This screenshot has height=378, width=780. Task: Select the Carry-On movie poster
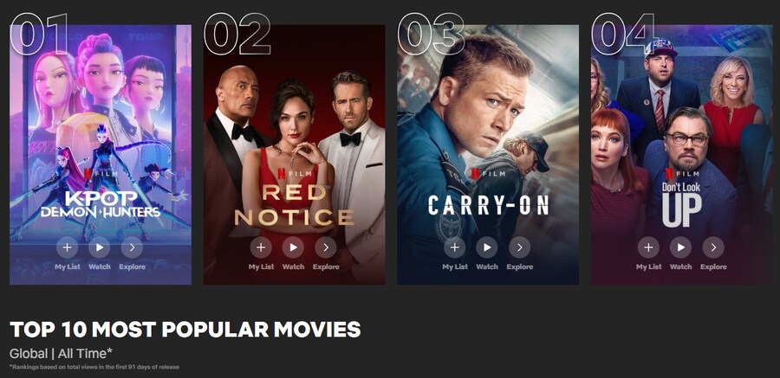(x=488, y=155)
